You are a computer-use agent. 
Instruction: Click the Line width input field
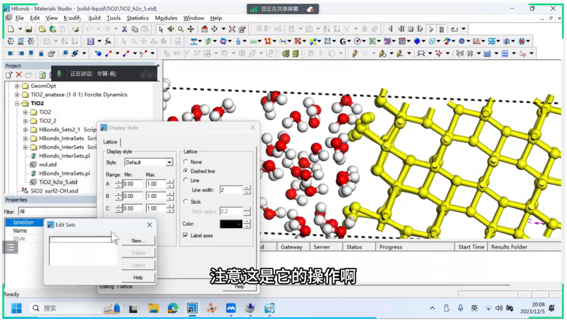[230, 190]
